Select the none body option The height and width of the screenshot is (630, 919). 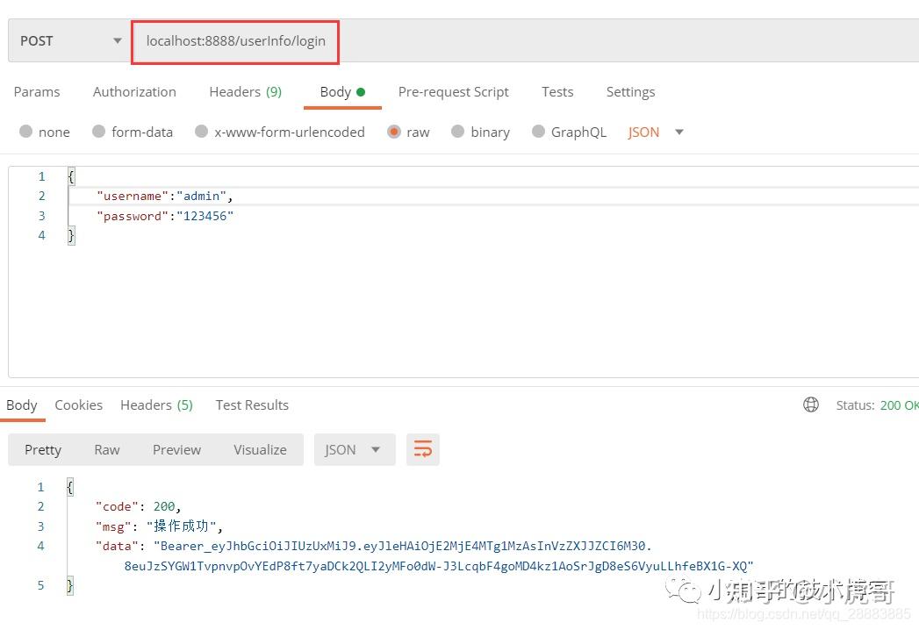tap(45, 132)
